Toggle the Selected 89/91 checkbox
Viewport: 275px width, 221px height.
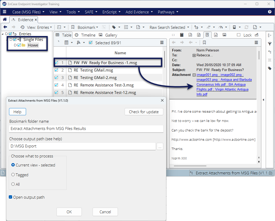coord(91,42)
